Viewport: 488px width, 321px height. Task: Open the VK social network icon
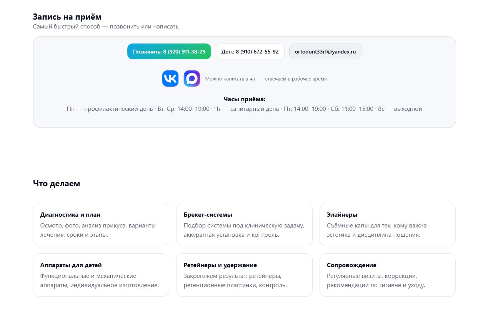170,79
